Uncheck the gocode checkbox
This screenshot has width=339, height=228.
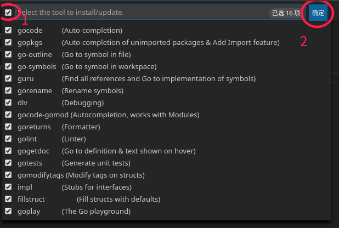coord(8,30)
